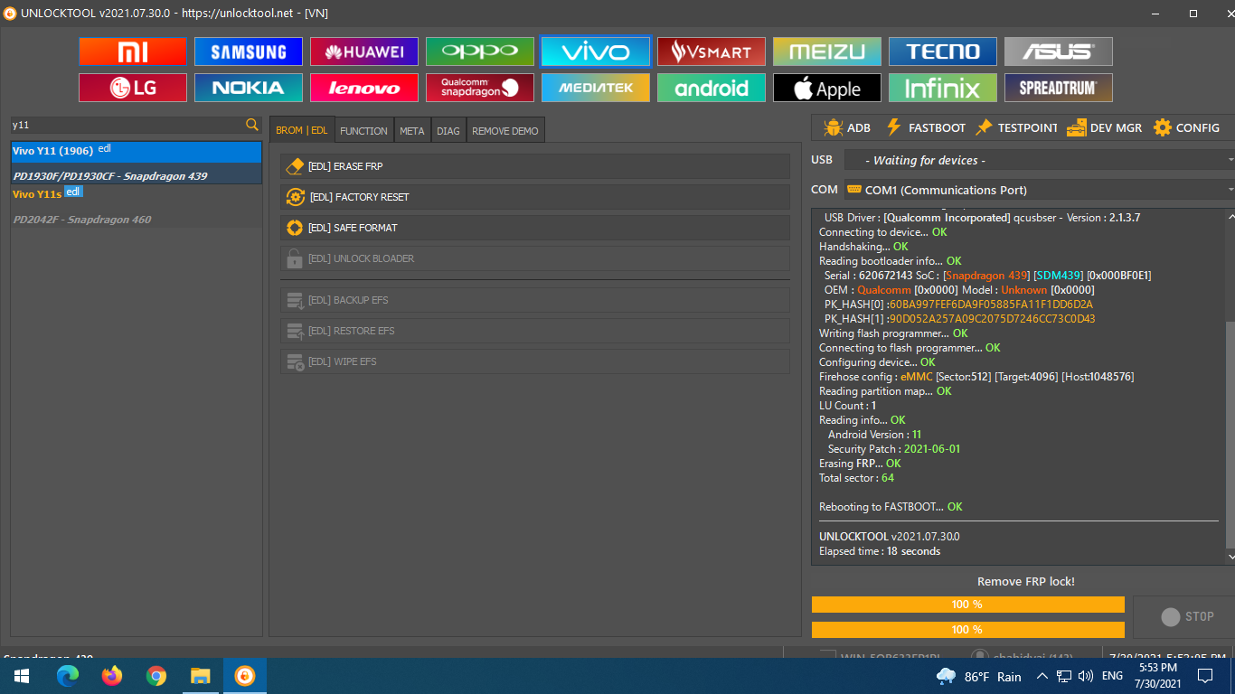Select the Vsmart brand logo
Image resolution: width=1235 pixels, height=694 pixels.
click(711, 52)
